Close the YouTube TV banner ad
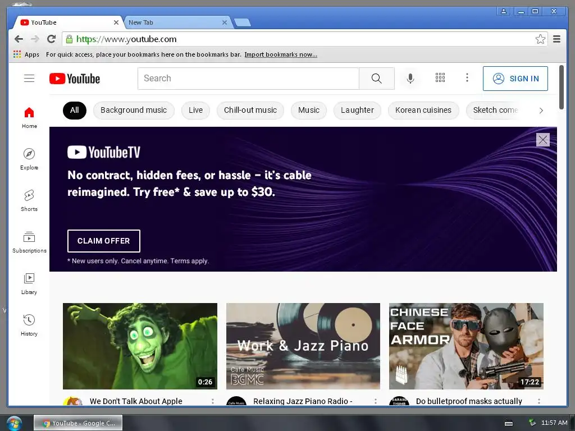This screenshot has width=575, height=431. [x=543, y=140]
